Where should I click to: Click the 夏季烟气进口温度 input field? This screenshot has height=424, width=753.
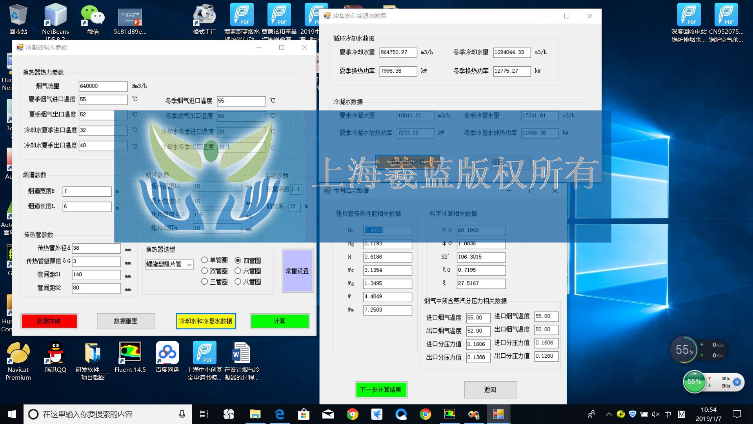coord(103,100)
